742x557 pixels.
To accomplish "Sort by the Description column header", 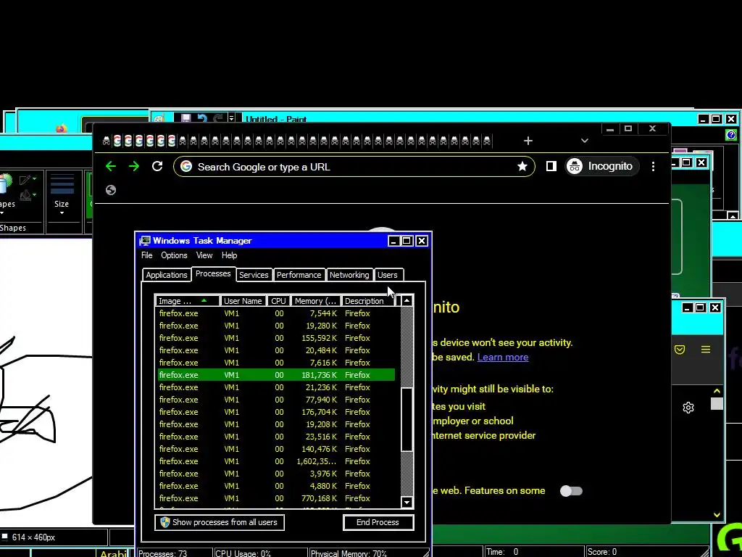I will point(367,301).
